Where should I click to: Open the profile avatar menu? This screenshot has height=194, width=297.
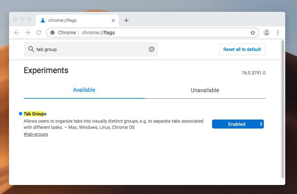[267, 33]
